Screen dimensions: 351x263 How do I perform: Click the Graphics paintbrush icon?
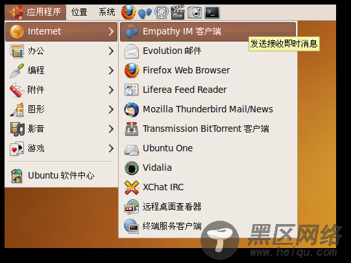(x=17, y=110)
